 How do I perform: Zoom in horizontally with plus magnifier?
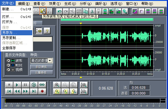(x=57, y=85)
